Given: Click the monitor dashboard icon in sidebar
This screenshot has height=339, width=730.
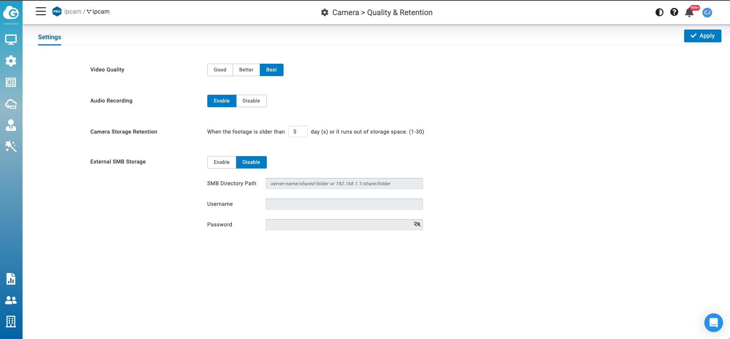Looking at the screenshot, I should point(11,40).
